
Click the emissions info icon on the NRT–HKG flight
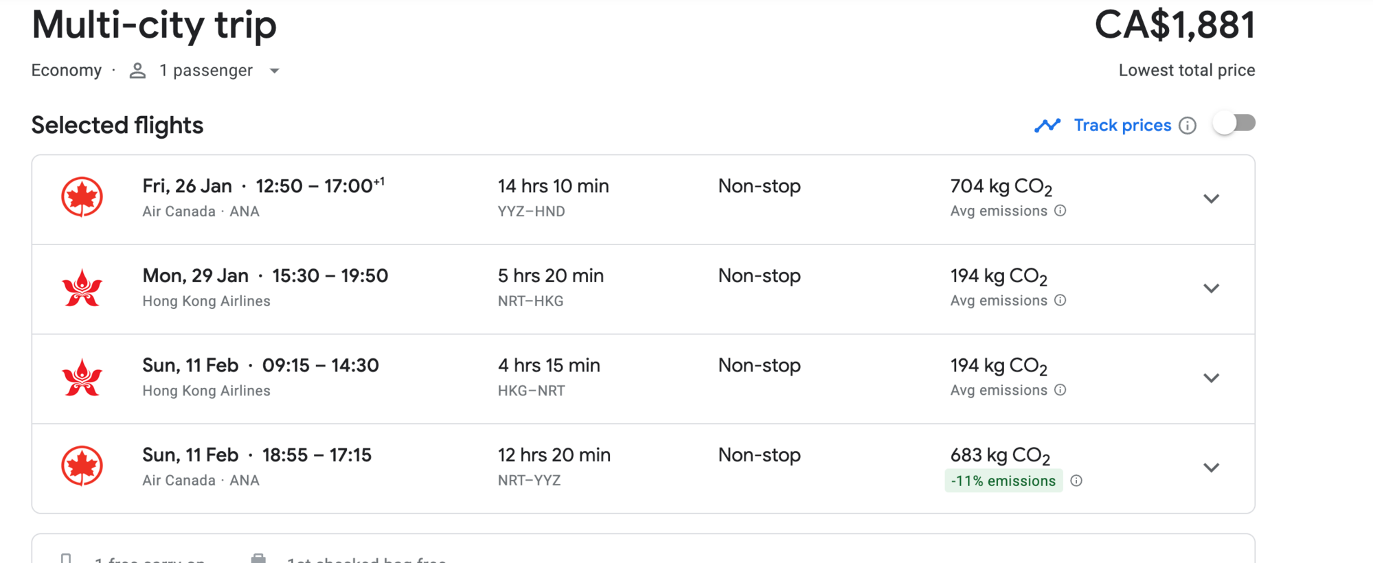(x=1060, y=300)
